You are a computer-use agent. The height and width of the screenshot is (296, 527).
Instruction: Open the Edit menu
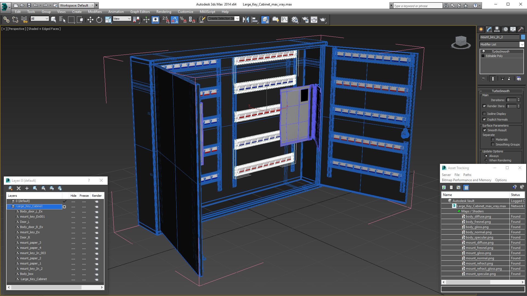(x=17, y=12)
